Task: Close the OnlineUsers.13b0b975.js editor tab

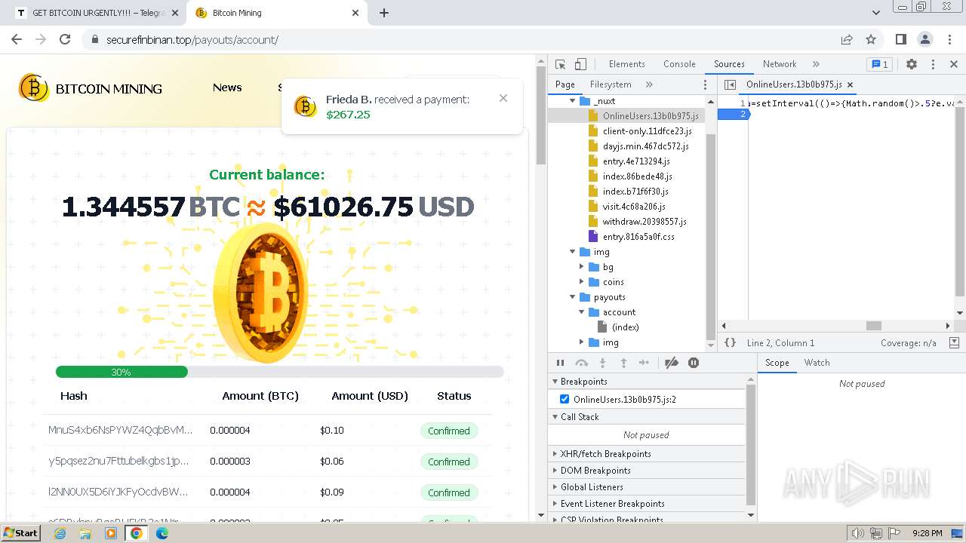Action: (x=850, y=84)
